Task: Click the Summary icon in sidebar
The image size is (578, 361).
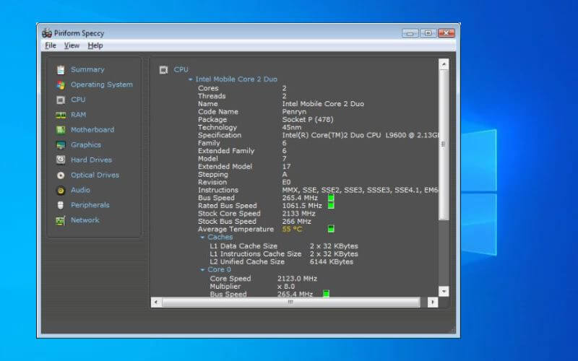Action: (x=61, y=70)
